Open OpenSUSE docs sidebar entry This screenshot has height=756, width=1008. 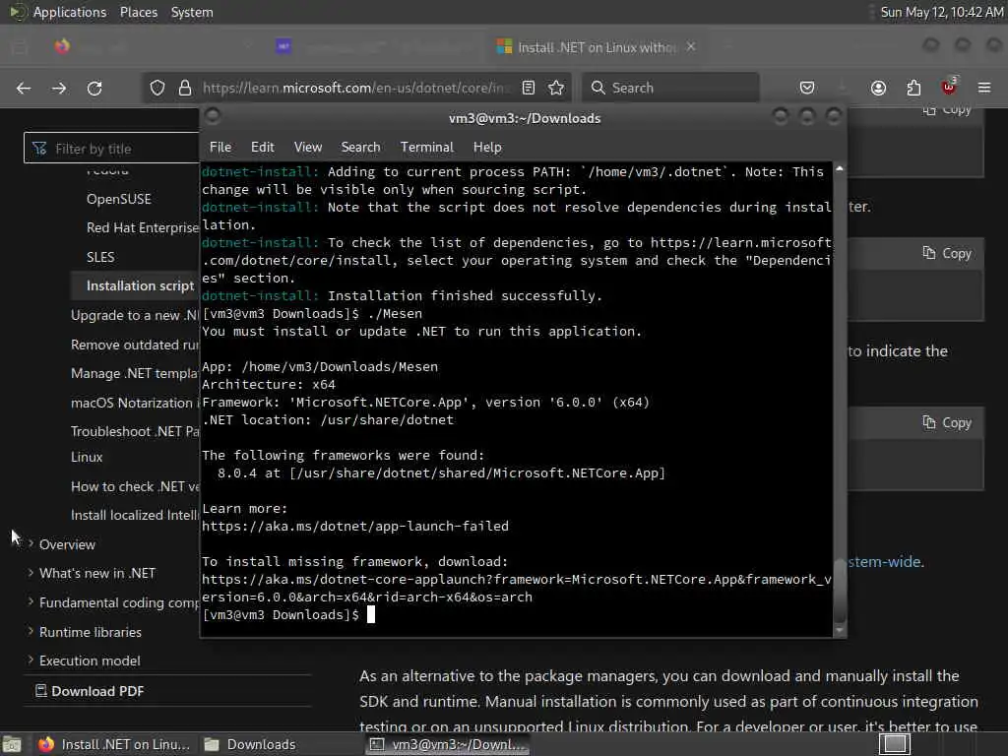pyautogui.click(x=119, y=199)
